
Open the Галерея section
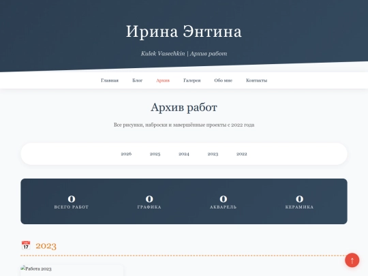pos(192,80)
